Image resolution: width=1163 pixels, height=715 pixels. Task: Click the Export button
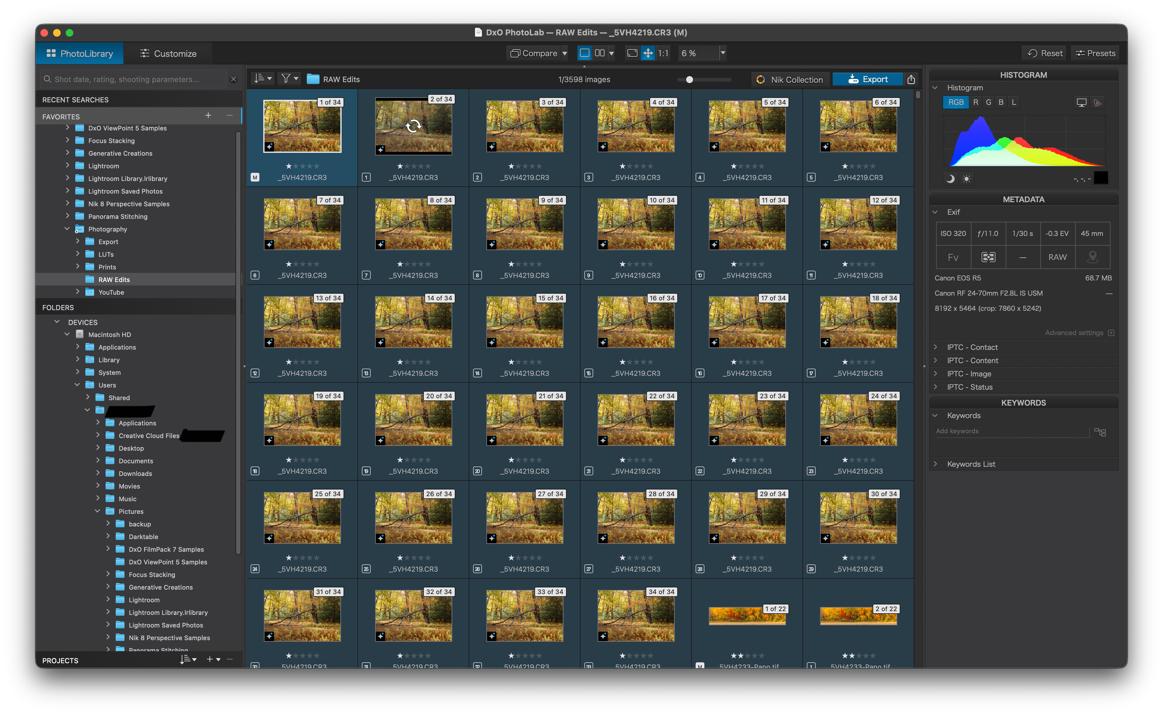click(868, 80)
